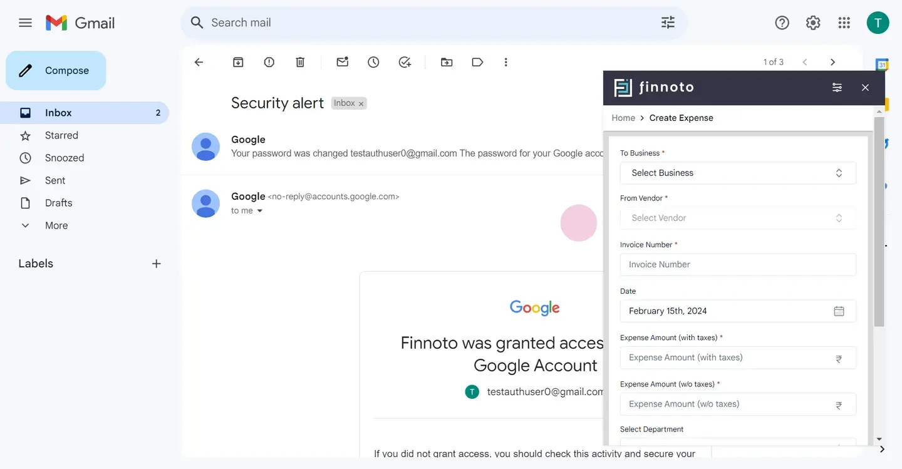Open the Move to folder icon
902x469 pixels.
[x=447, y=62]
